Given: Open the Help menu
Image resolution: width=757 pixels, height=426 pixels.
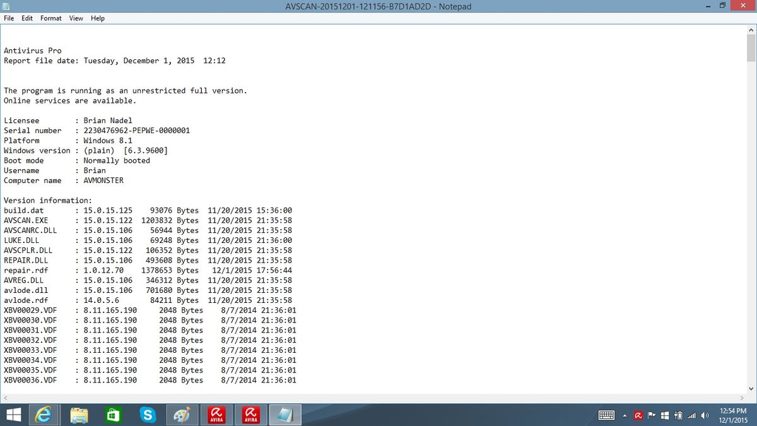Looking at the screenshot, I should click(x=98, y=18).
